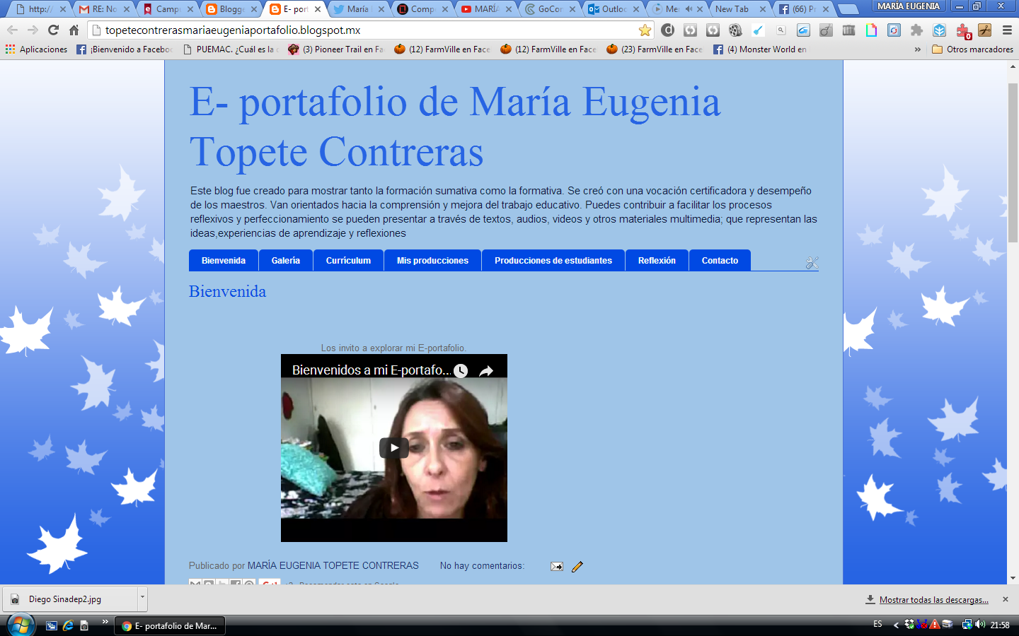Click the red puzzle extension with badge 0
The image size is (1019, 636).
[963, 31]
